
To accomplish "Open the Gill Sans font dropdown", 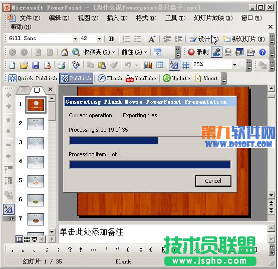I will click(75, 39).
